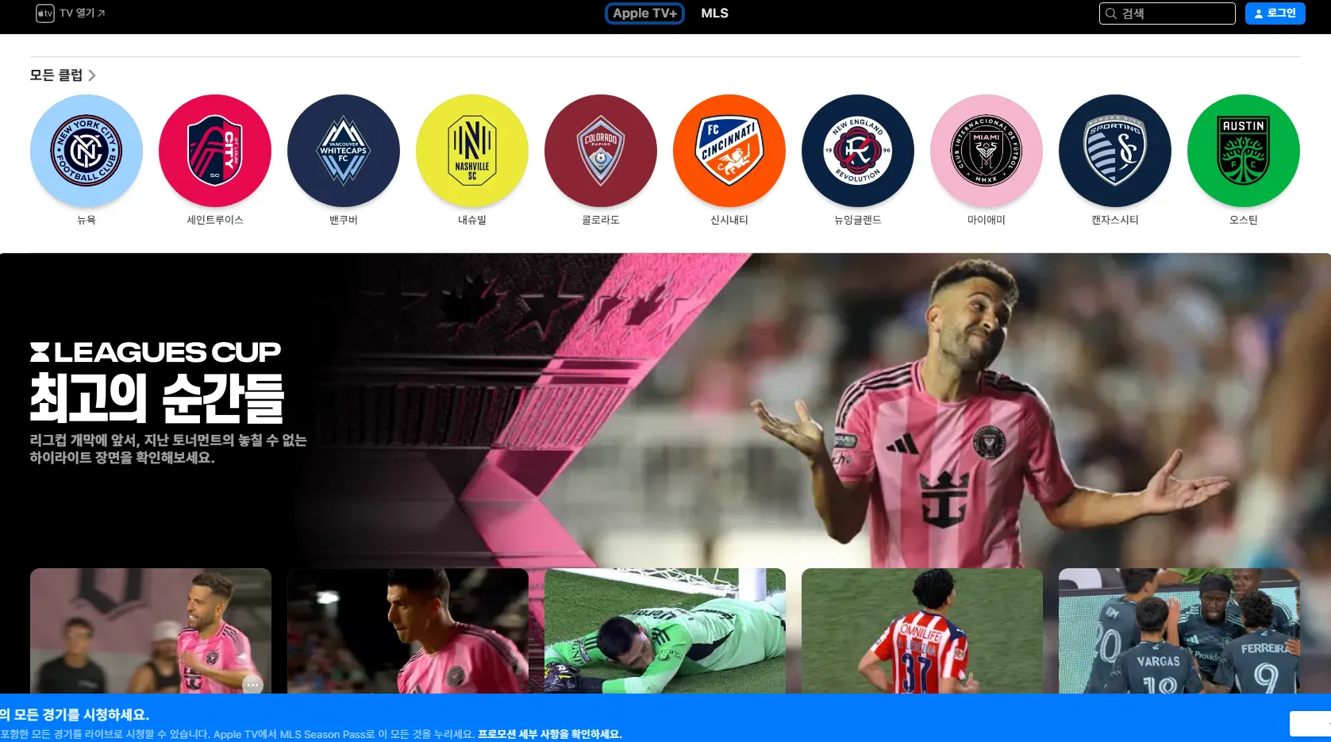
Task: Open the New York City FC club logo
Action: [87, 151]
